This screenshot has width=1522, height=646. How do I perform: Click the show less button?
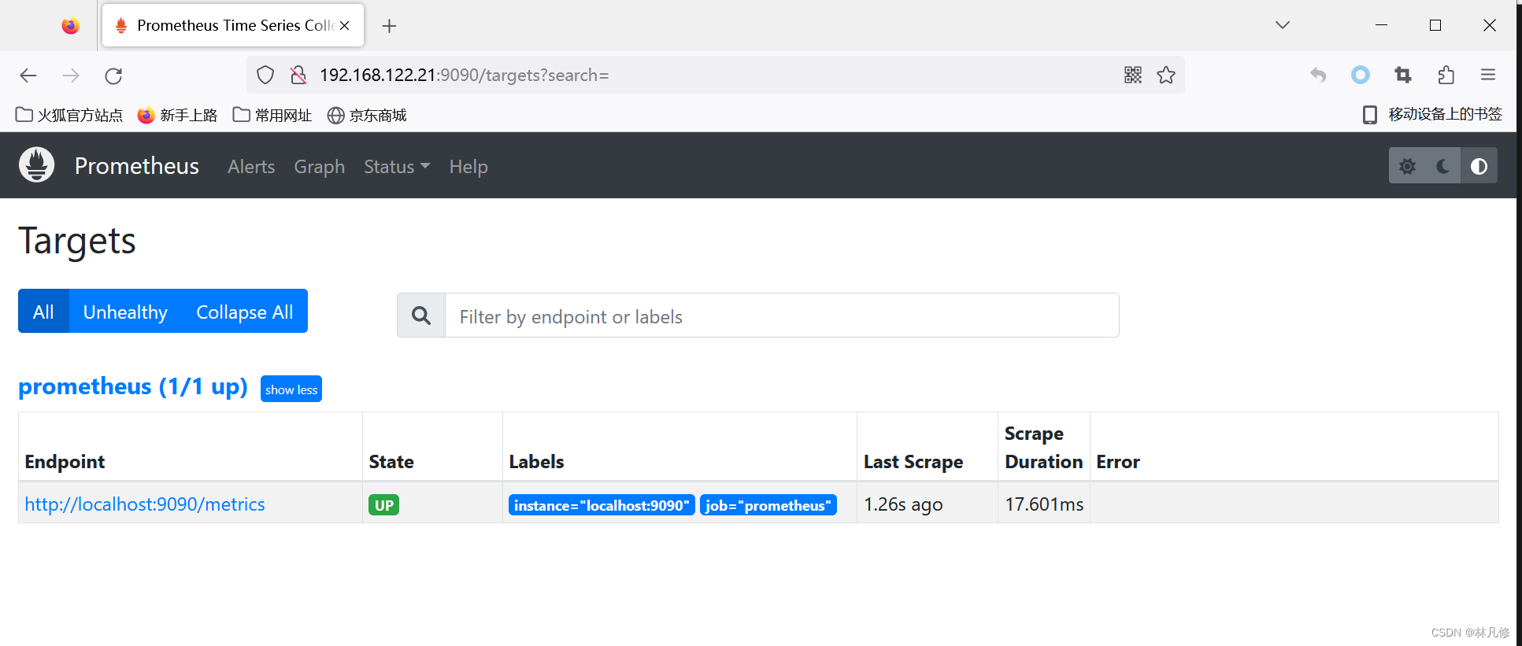tap(291, 389)
